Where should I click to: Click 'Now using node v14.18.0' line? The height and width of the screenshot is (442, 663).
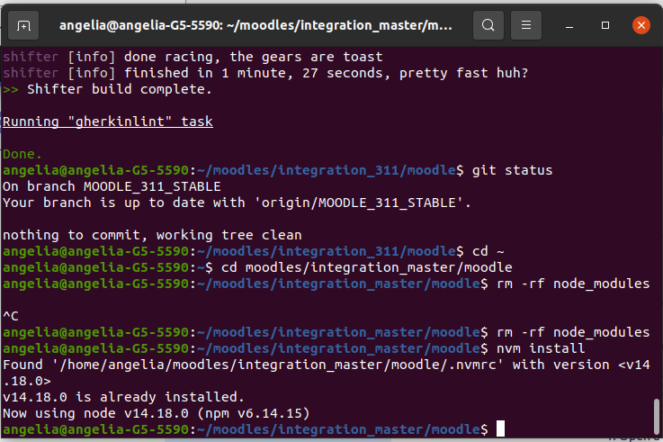[x=156, y=413]
